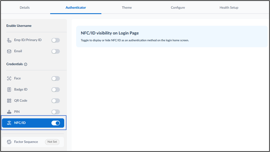
Task: Enable the Face credential toggle
Action: tap(56, 78)
